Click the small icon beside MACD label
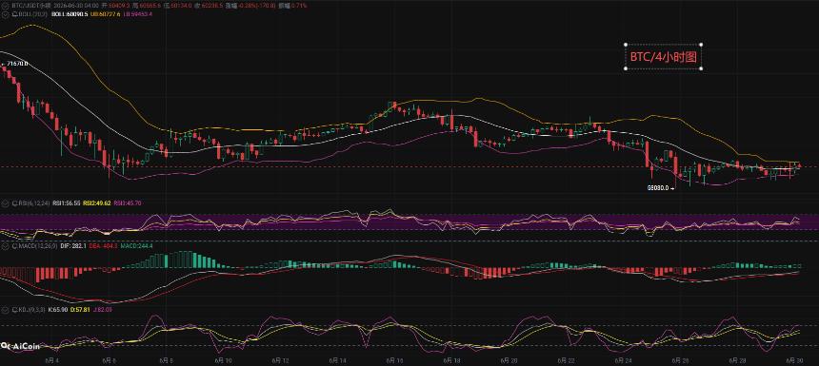This screenshot has height=366, width=819. (14, 245)
